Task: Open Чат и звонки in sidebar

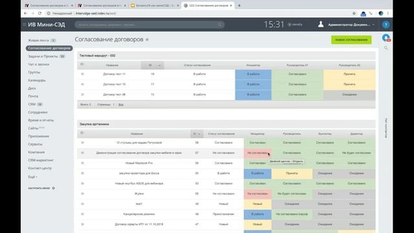Action: point(39,64)
